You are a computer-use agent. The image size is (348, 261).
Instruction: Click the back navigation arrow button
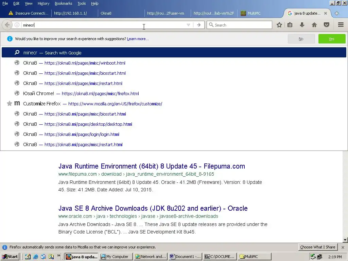point(7,25)
